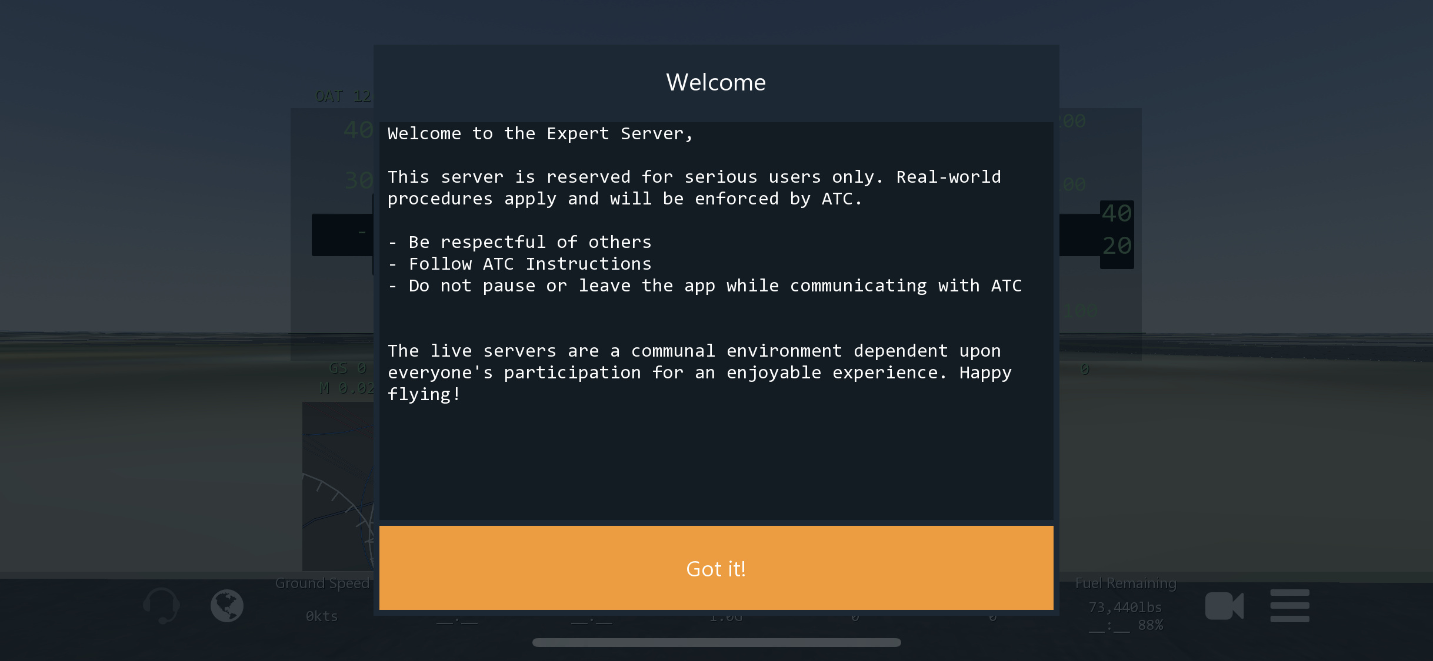Open the globe map icon
1433x661 pixels.
coord(227,605)
